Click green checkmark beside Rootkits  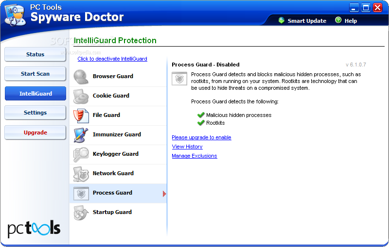pos(201,123)
